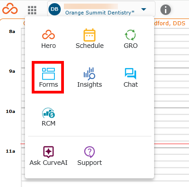Open the RCM app
This screenshot has width=189, height=187.
[x=48, y=117]
